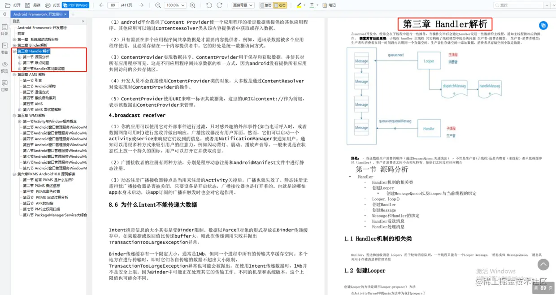Image resolution: width=556 pixels, height=295 pixels.
Task: Click the 打开 open-file folder icon
Action: tap(8, 5)
